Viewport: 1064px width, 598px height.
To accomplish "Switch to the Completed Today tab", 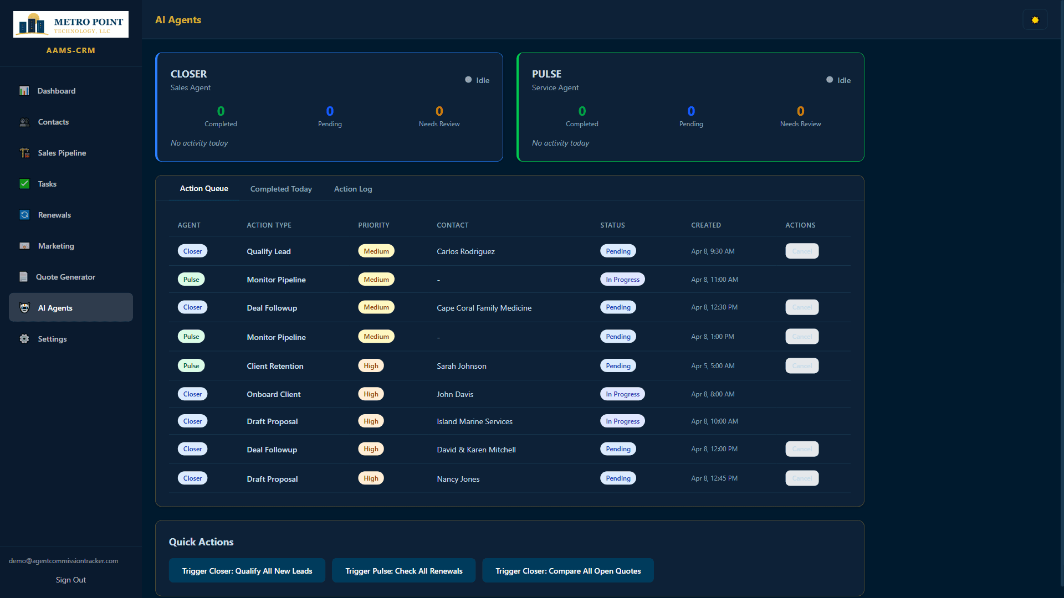I will pos(281,189).
